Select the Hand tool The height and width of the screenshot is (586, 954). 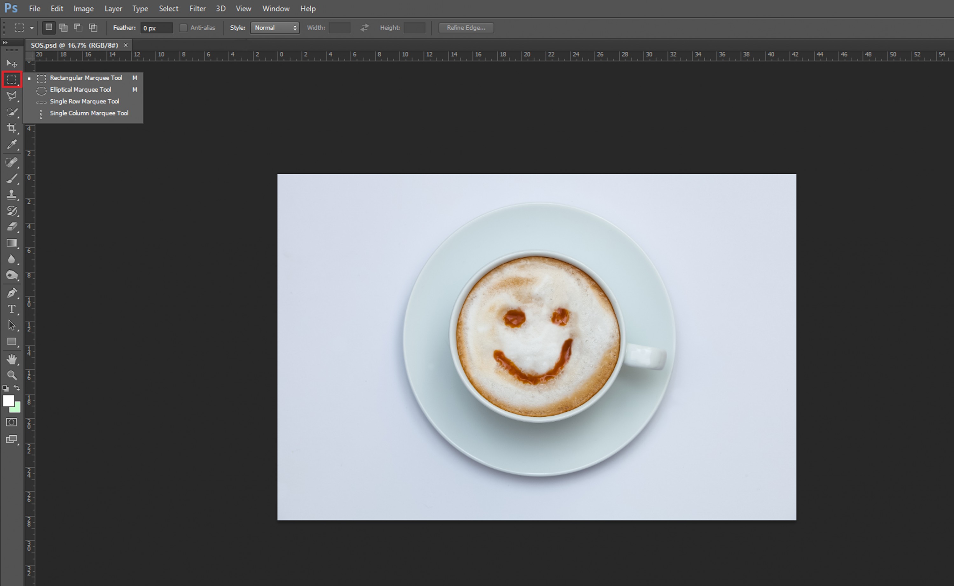[12, 359]
